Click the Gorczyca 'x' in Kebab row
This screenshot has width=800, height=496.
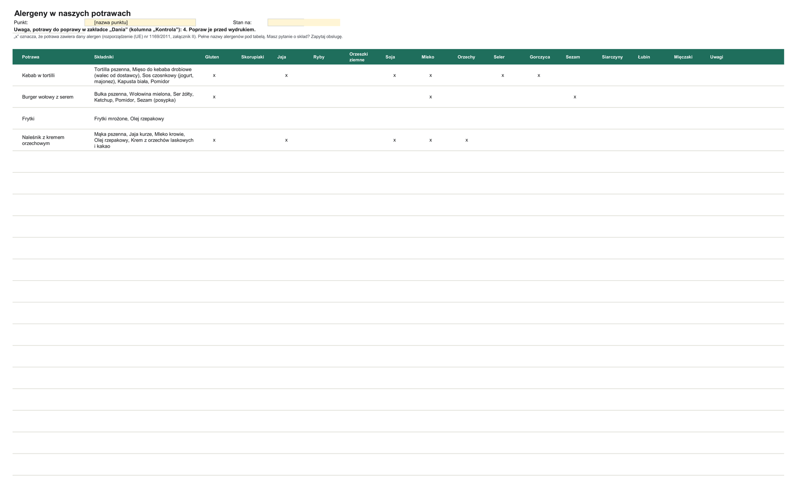point(539,76)
